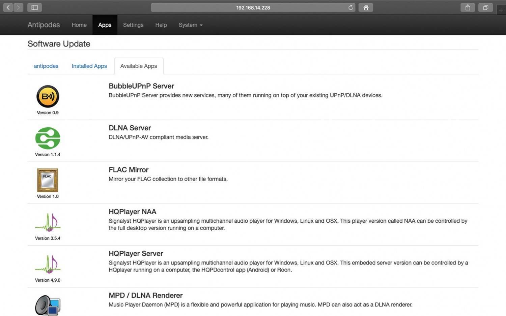
Task: Click the address bar showing 192.168.14.228
Action: [x=253, y=7]
